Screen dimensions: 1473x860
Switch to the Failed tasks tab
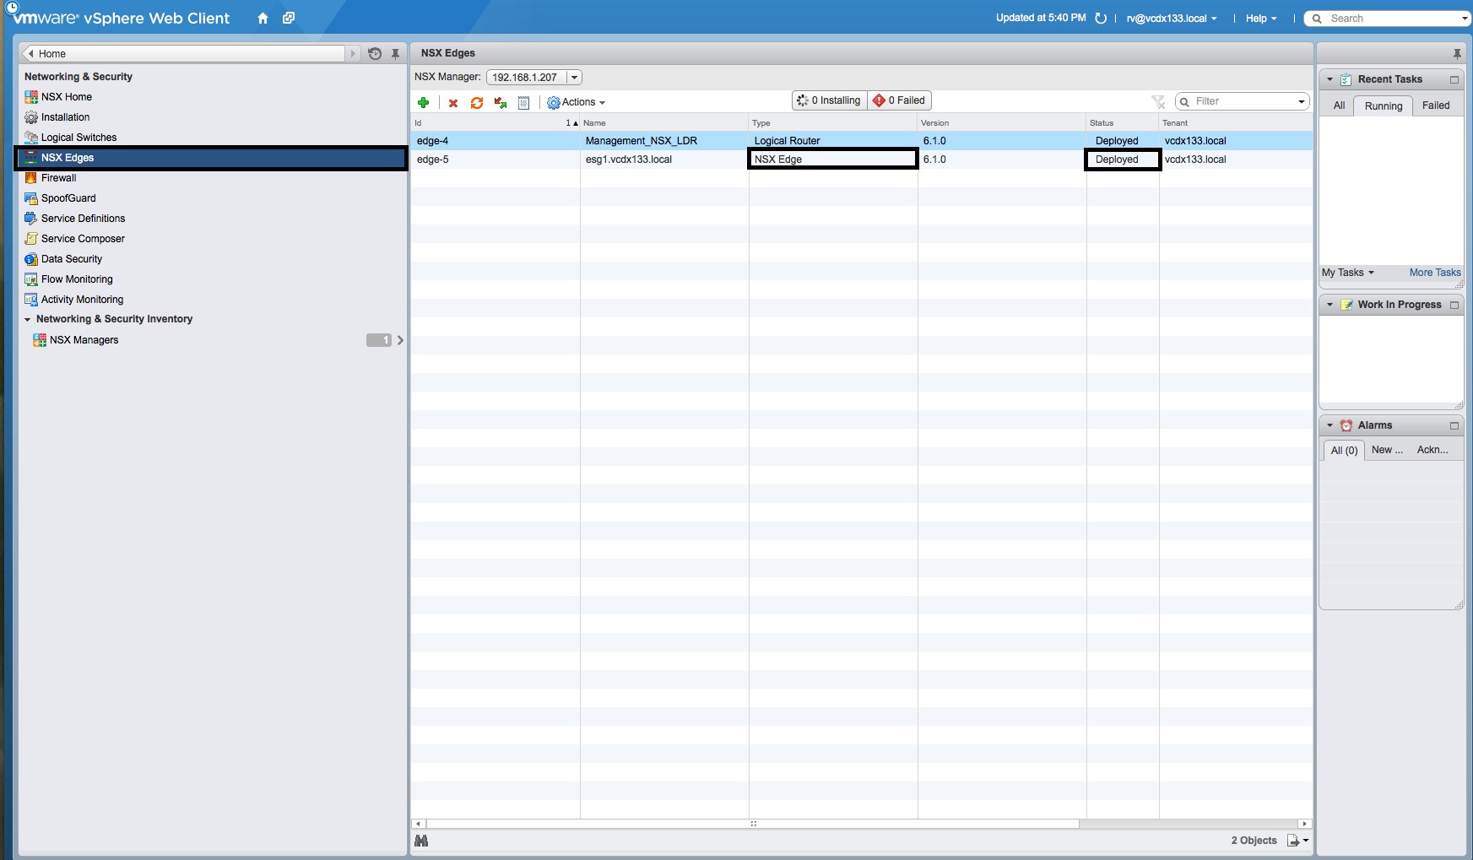point(1435,105)
